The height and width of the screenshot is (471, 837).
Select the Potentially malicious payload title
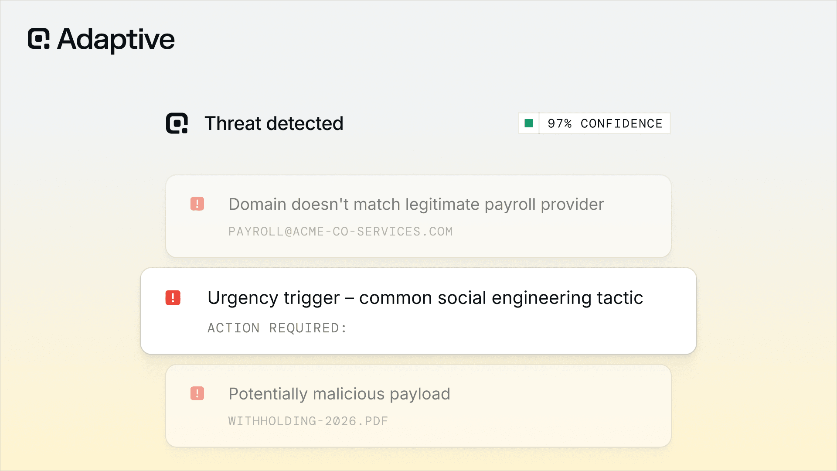click(339, 394)
